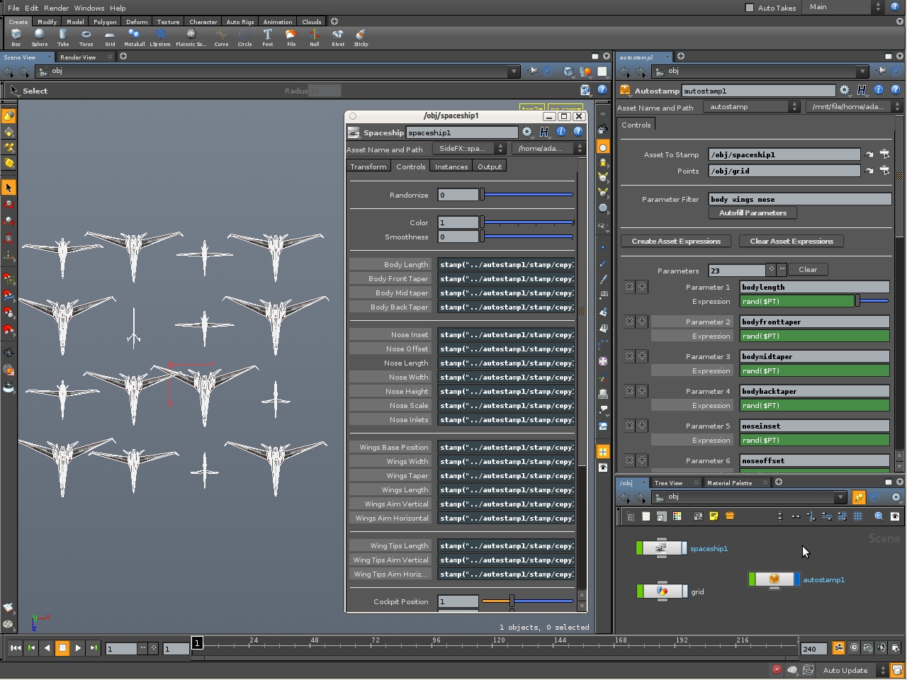
Task: Switch to the Instances tab in Spaceship window
Action: [451, 166]
